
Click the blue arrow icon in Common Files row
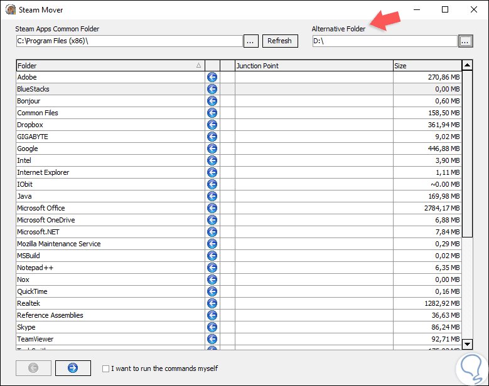212,113
